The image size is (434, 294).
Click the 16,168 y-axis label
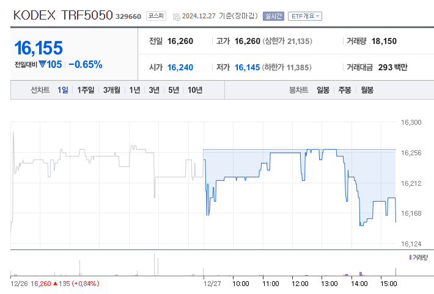(x=411, y=213)
